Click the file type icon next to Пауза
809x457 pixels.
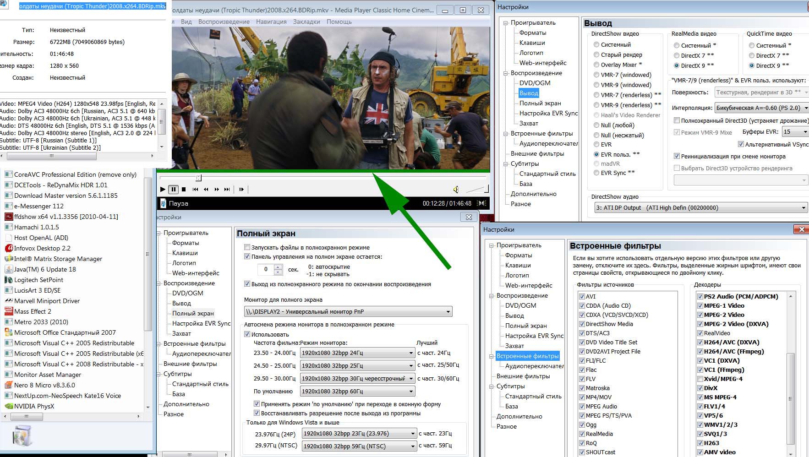(163, 203)
